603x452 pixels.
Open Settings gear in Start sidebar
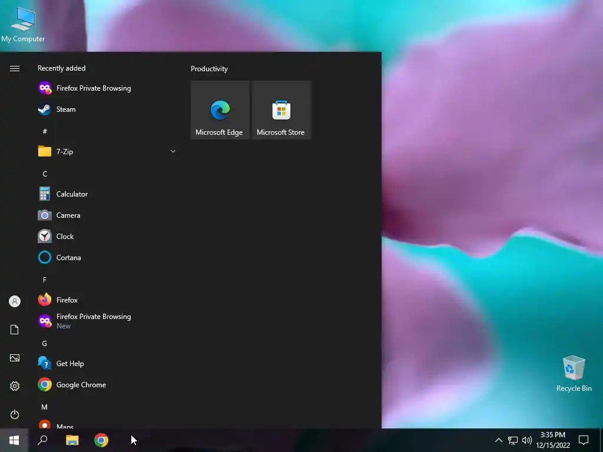pos(15,386)
